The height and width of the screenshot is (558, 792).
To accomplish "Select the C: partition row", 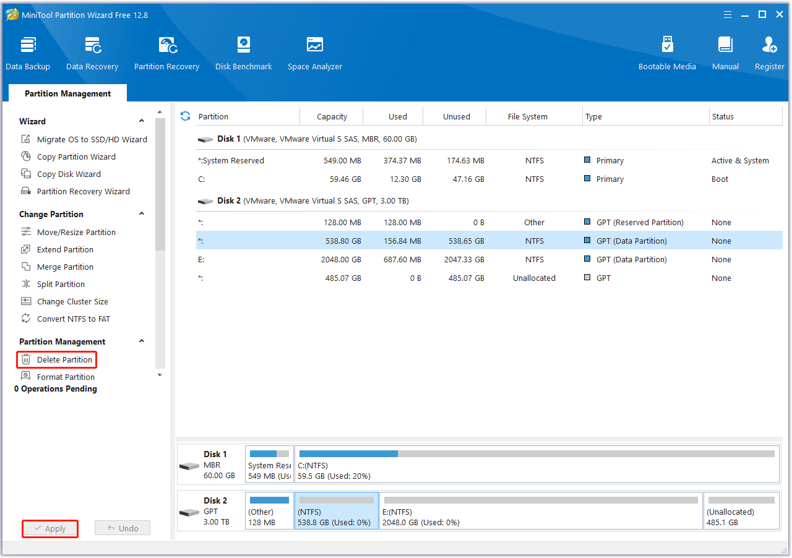I will pos(489,179).
